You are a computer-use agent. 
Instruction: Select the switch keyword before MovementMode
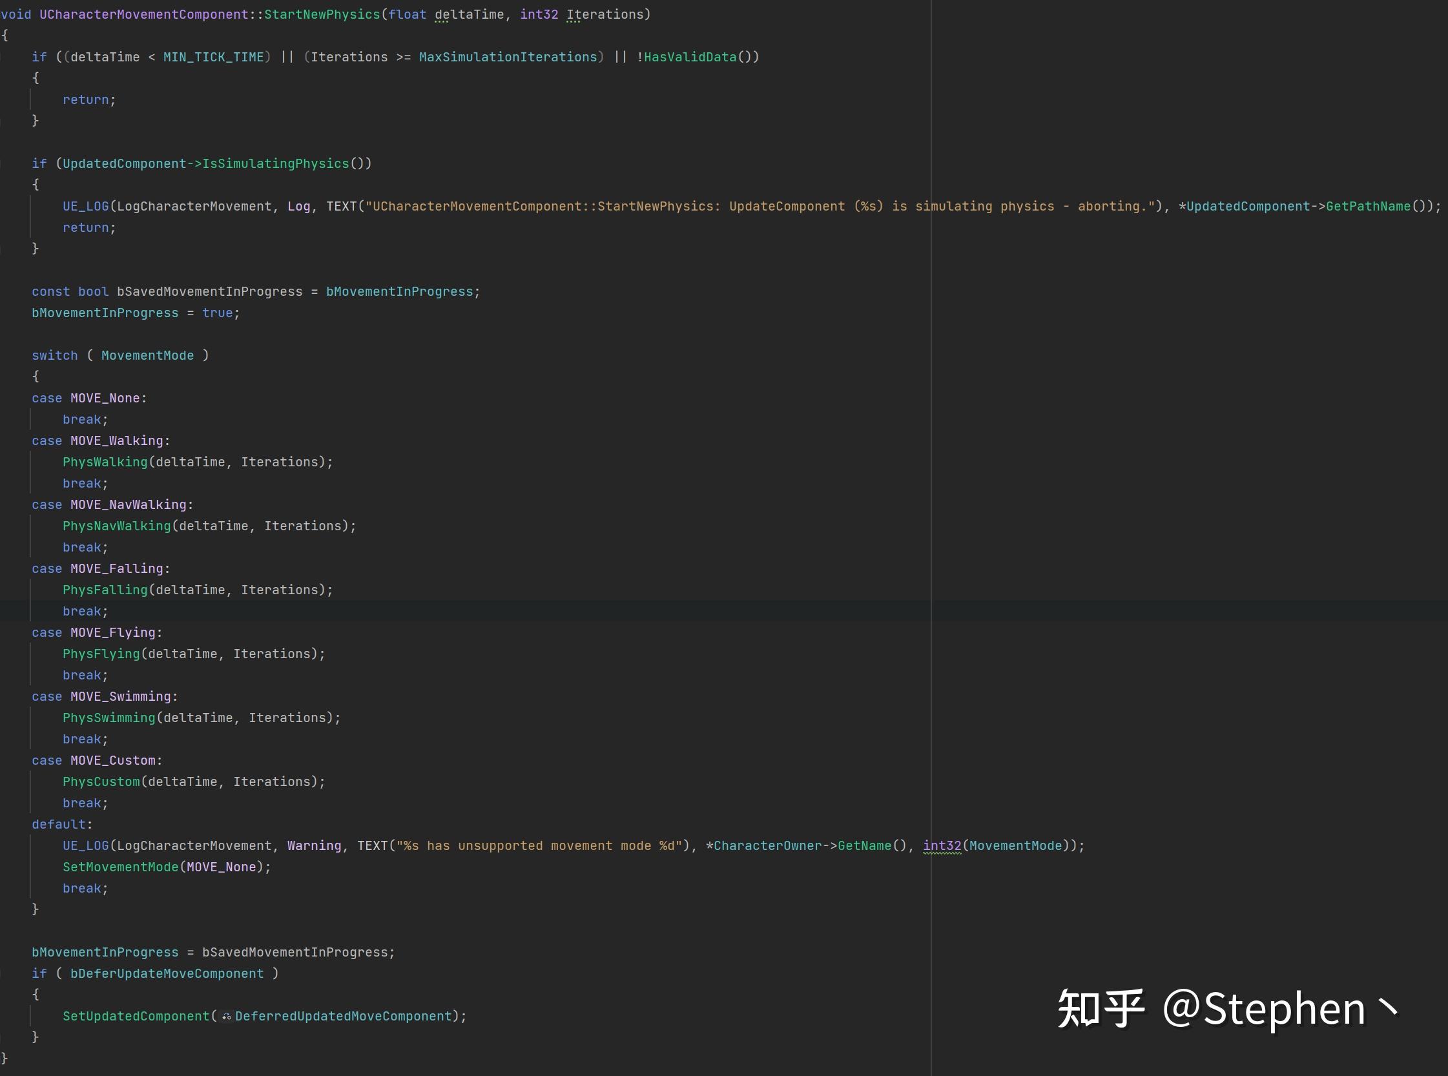(55, 355)
